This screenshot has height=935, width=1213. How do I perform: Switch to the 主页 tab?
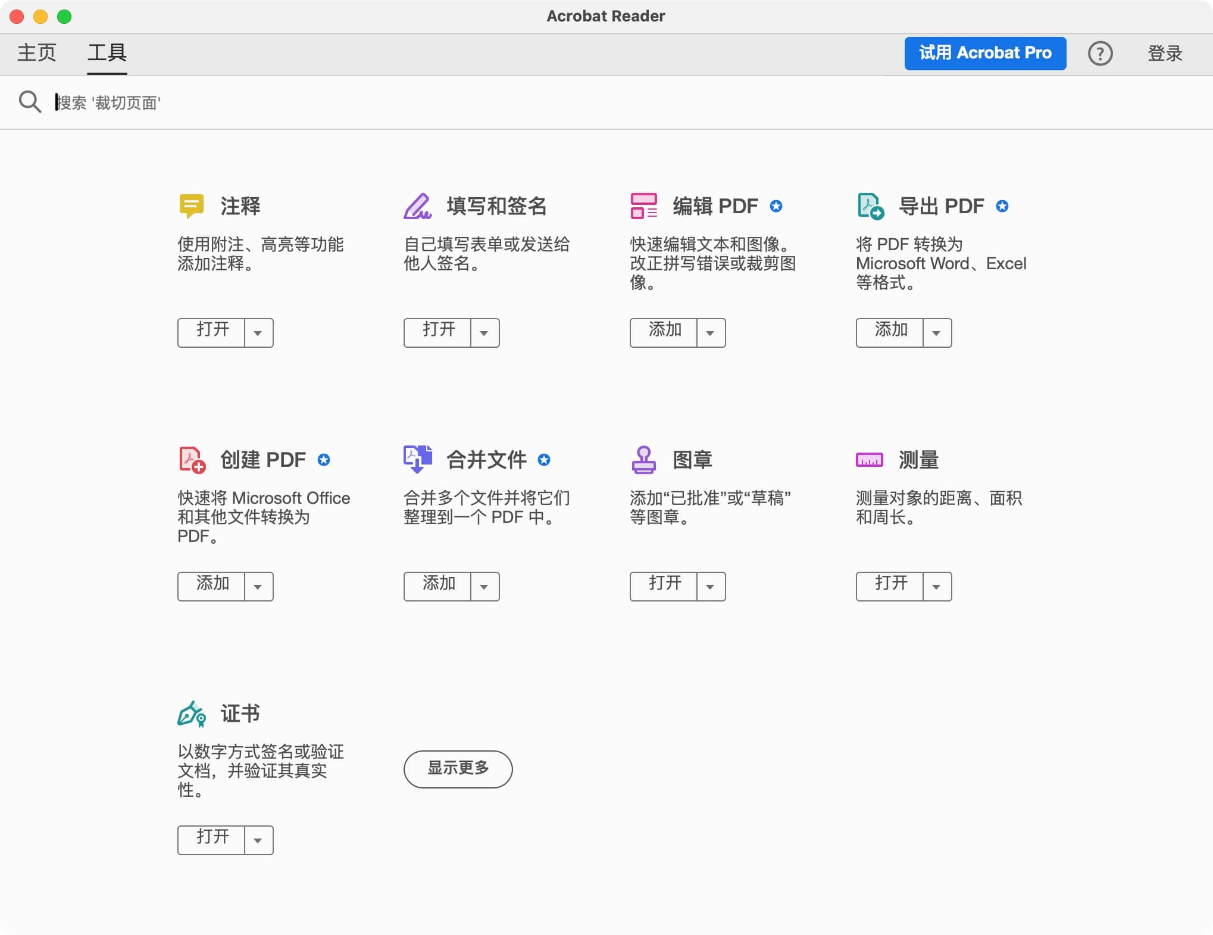37,53
